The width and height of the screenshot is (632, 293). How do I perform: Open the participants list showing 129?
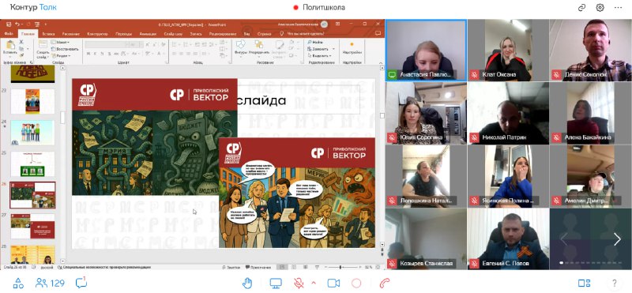point(50,284)
